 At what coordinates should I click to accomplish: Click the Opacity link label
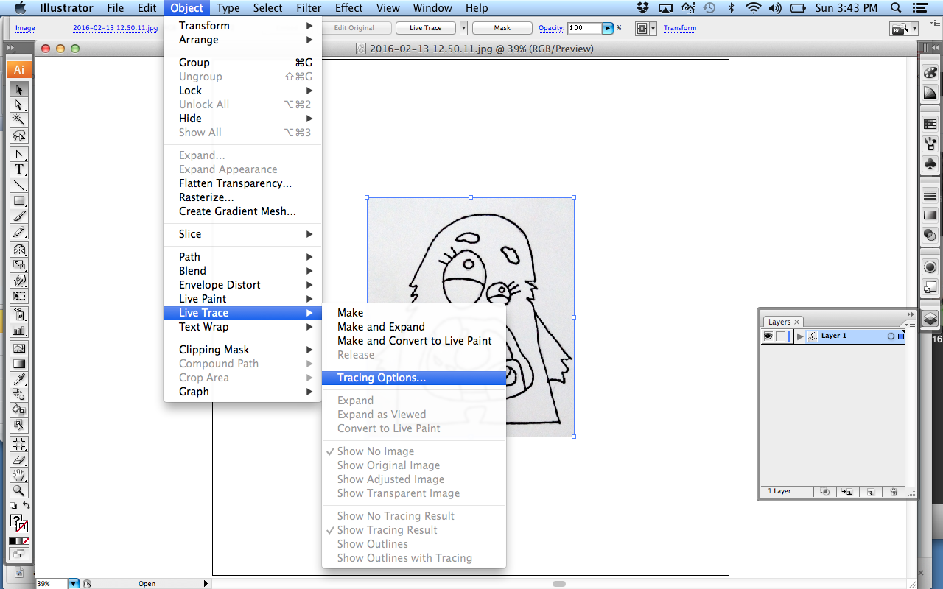point(551,28)
